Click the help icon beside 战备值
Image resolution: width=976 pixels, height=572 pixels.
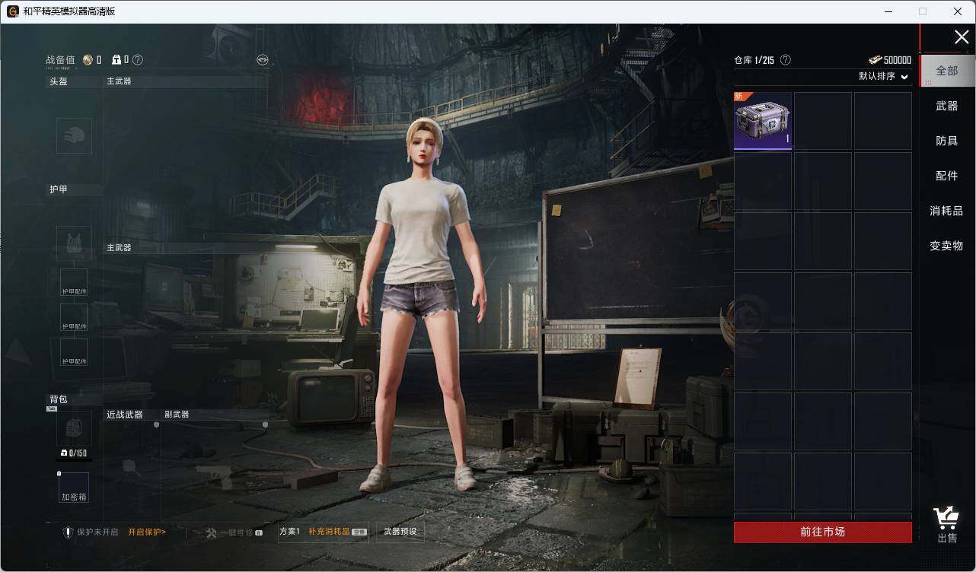138,60
